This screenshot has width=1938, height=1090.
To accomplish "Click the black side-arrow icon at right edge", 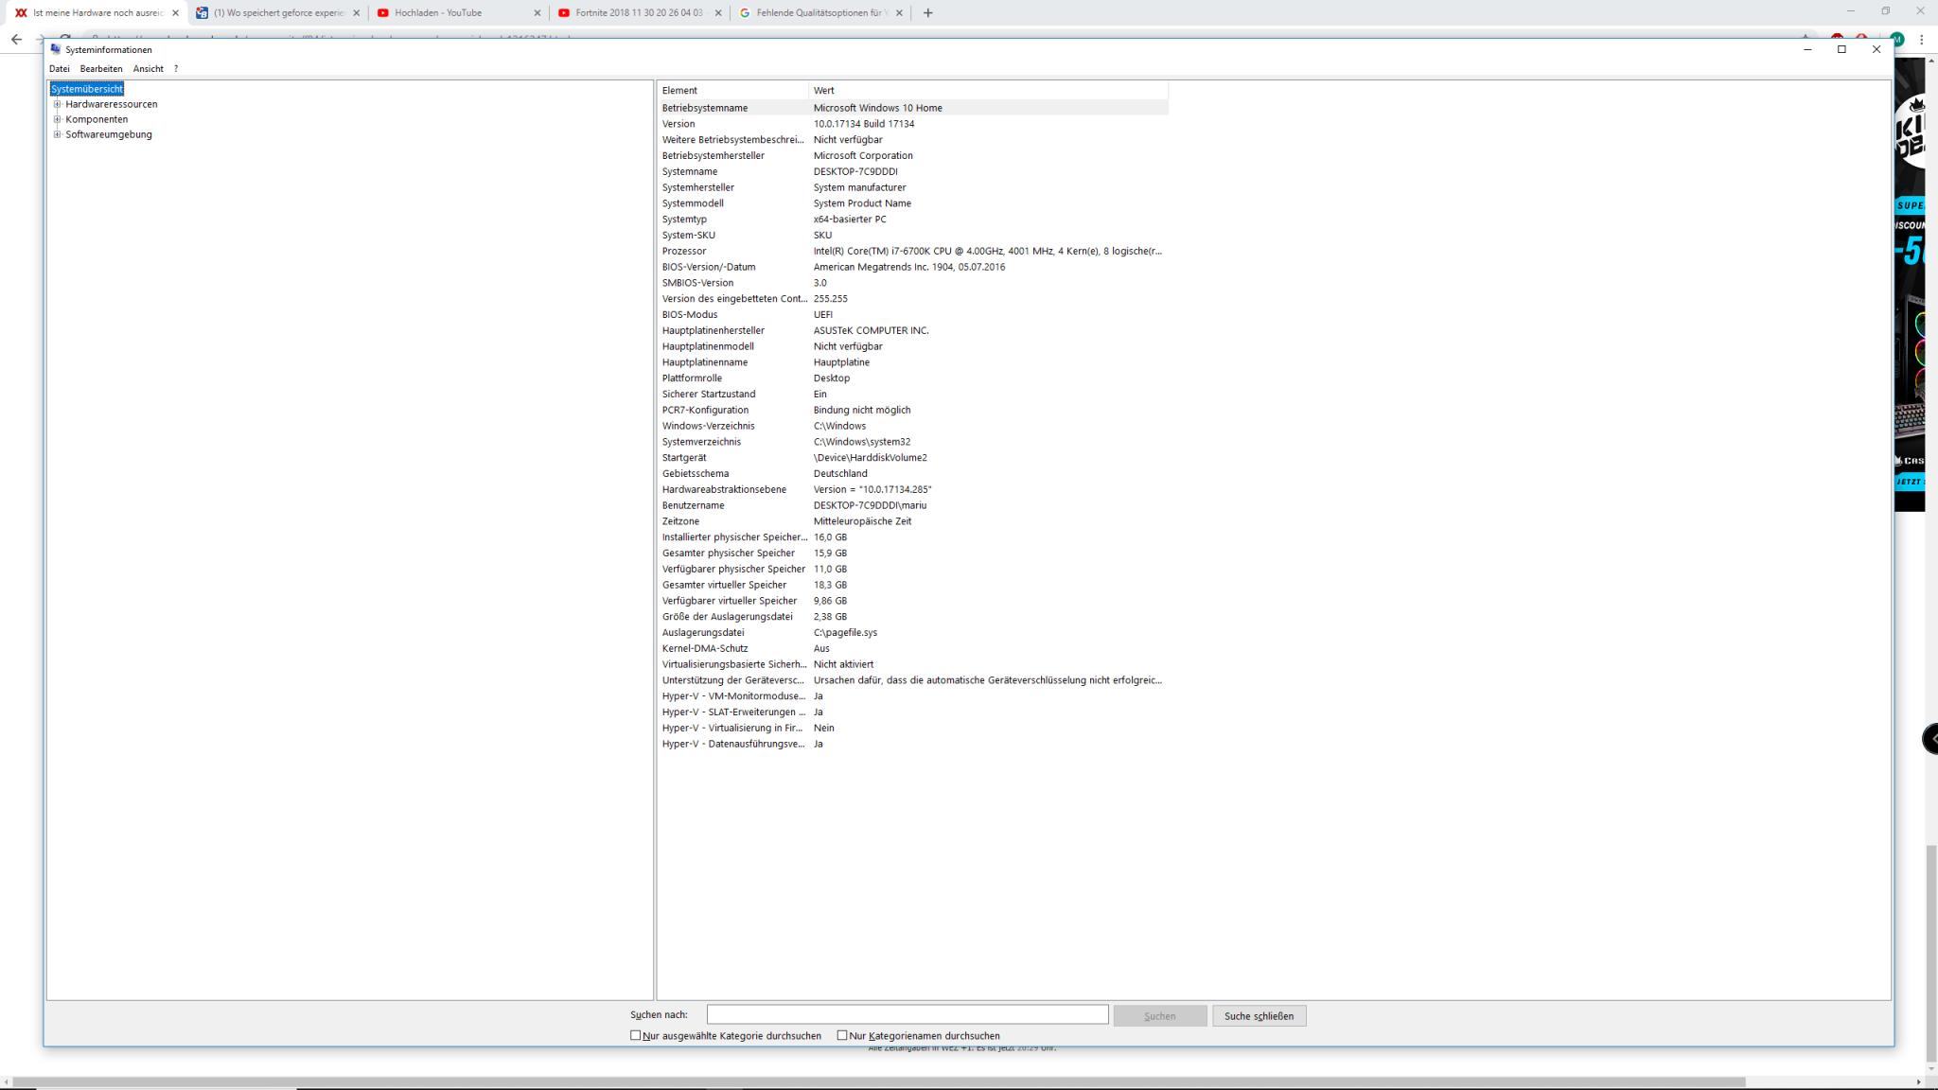I will pos(1931,738).
